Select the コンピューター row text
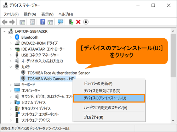 [30, 90]
